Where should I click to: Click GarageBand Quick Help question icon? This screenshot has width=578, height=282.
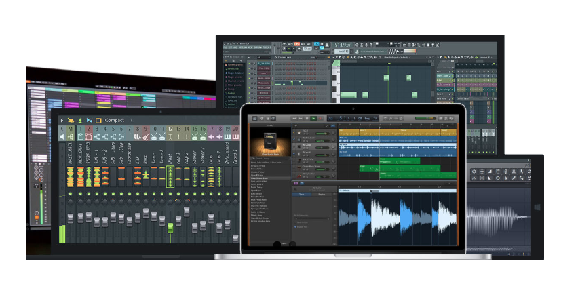point(261,119)
